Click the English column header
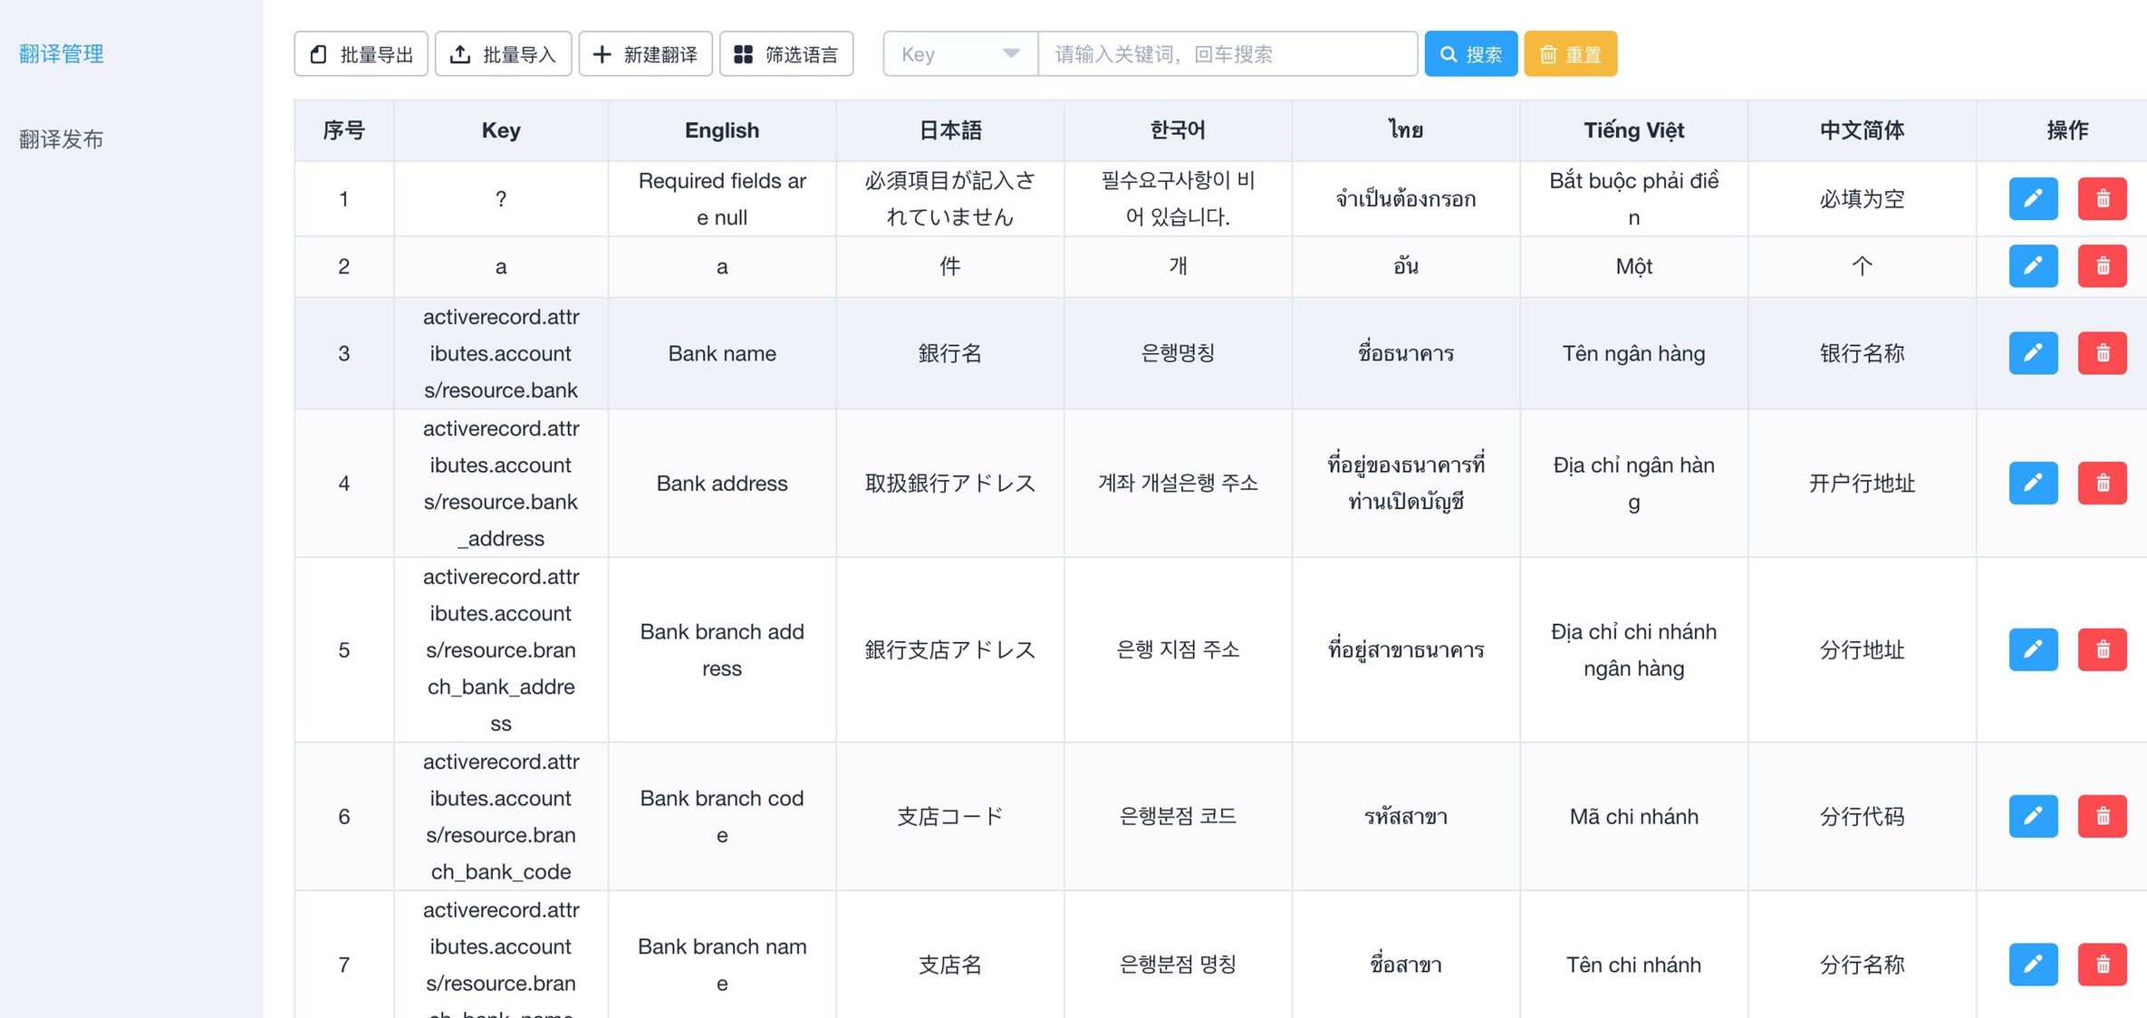Screen dimensions: 2147x1018 [x=722, y=130]
